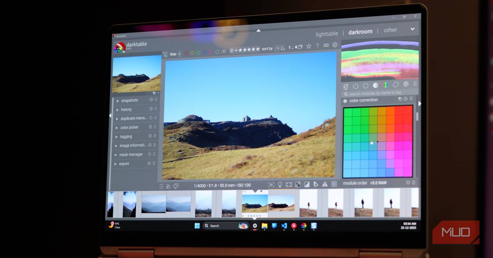Toggle color assessment lightbulb mode
This screenshot has width=493, height=258.
pyautogui.click(x=280, y=185)
